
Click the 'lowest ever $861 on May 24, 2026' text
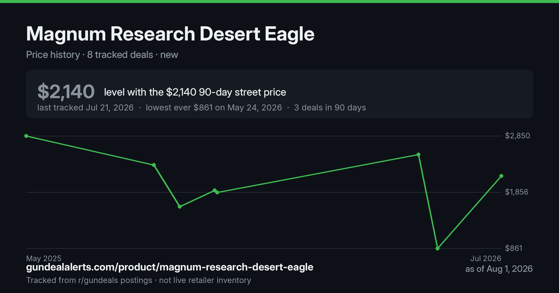click(x=214, y=107)
